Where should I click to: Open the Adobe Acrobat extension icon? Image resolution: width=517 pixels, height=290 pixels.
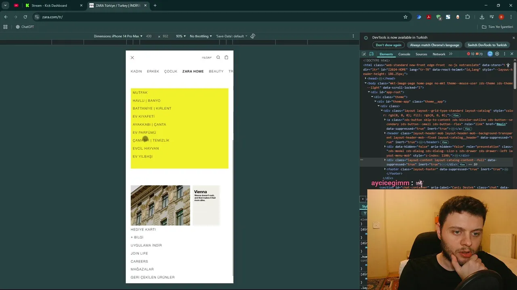[x=429, y=17]
